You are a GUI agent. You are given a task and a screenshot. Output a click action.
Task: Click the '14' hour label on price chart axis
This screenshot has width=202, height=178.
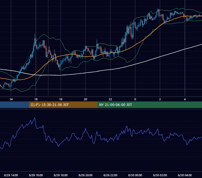[11, 99]
